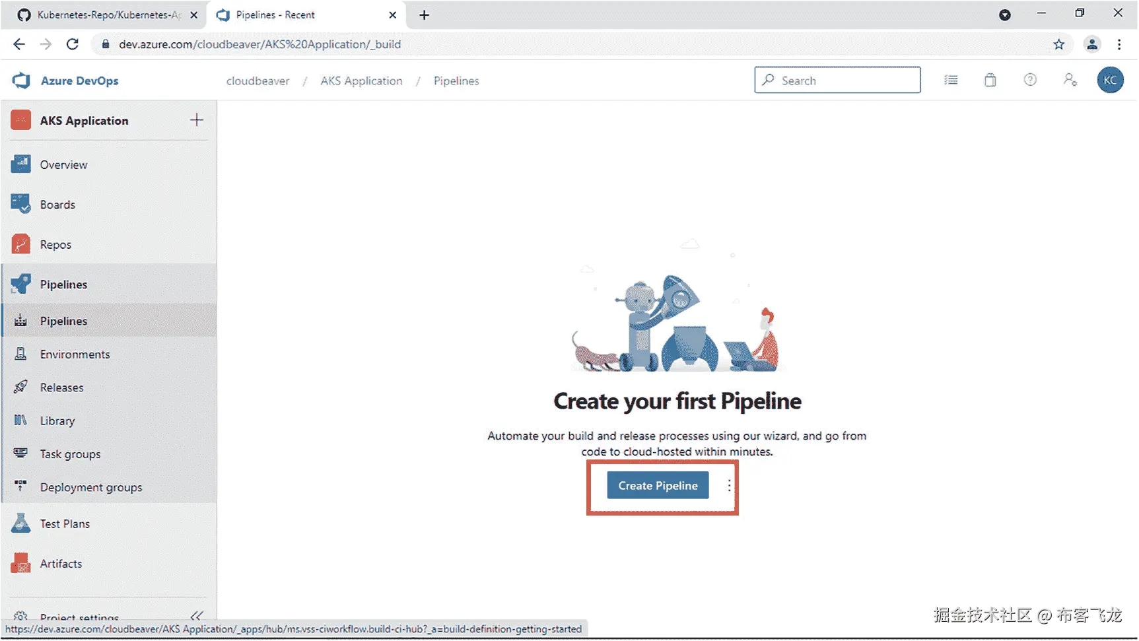Click the AKS Application breadcrumb link
This screenshot has width=1139, height=641.
(x=361, y=81)
